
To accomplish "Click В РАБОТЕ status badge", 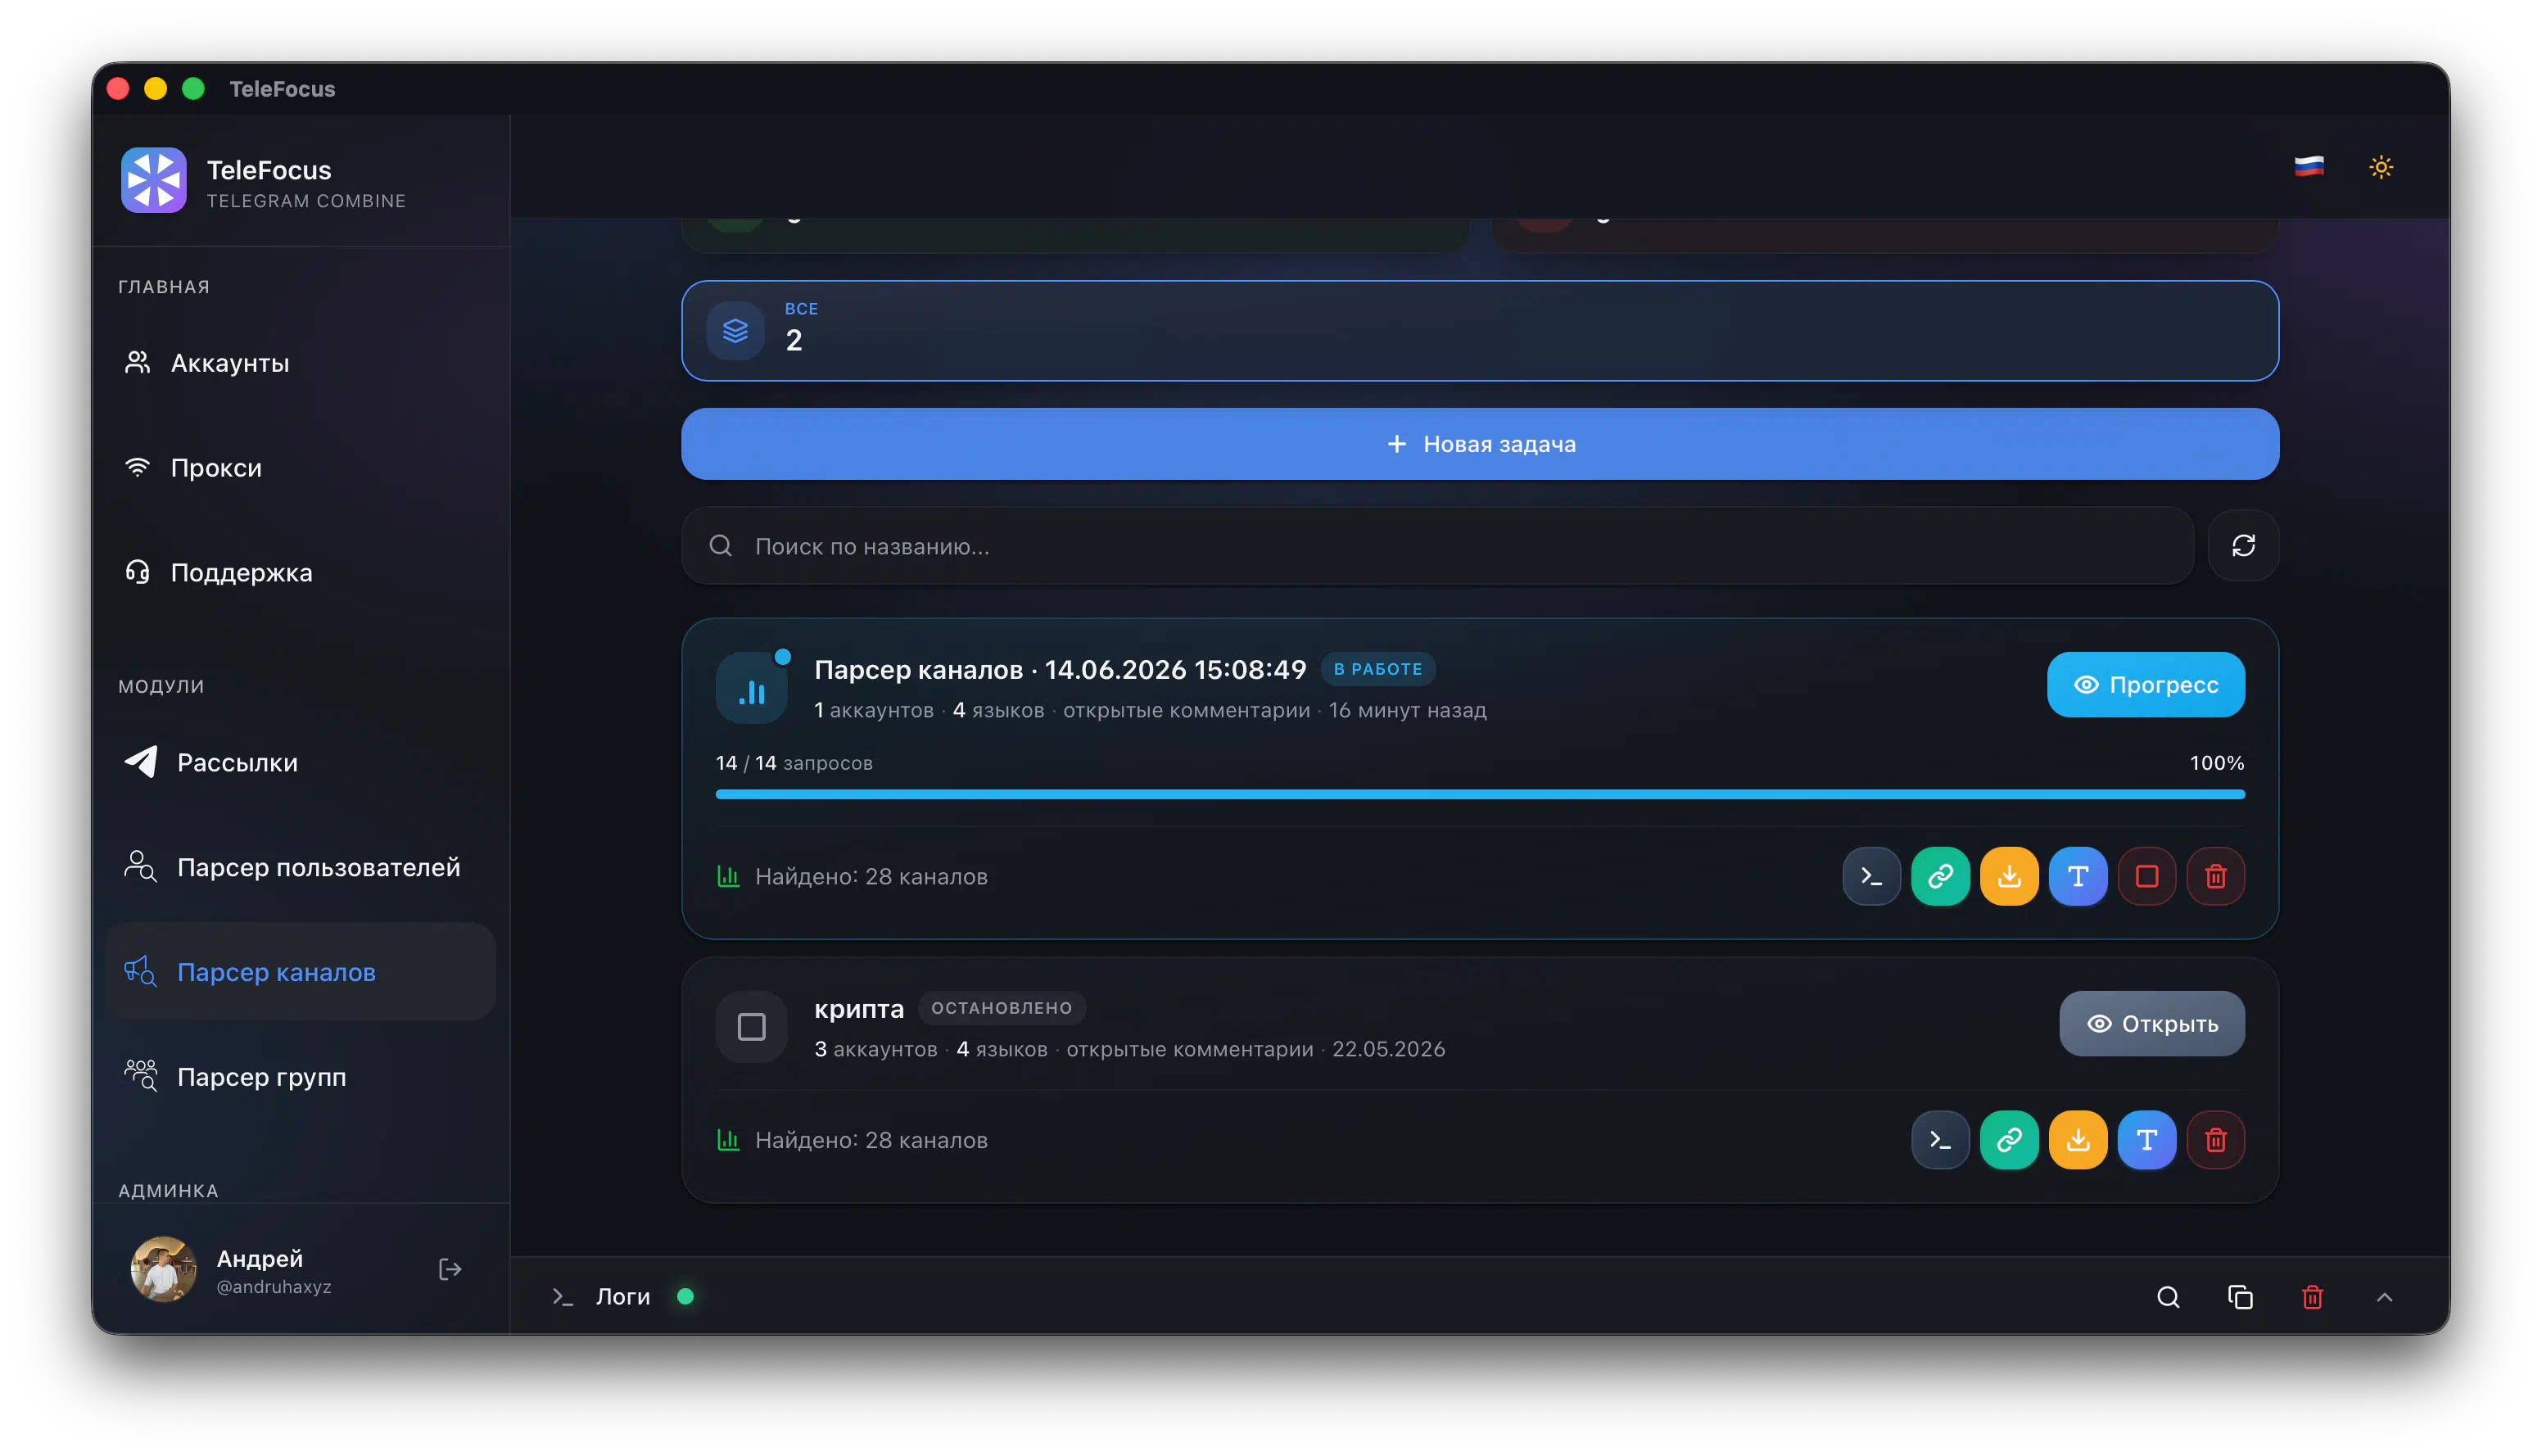I will pos(1378,669).
